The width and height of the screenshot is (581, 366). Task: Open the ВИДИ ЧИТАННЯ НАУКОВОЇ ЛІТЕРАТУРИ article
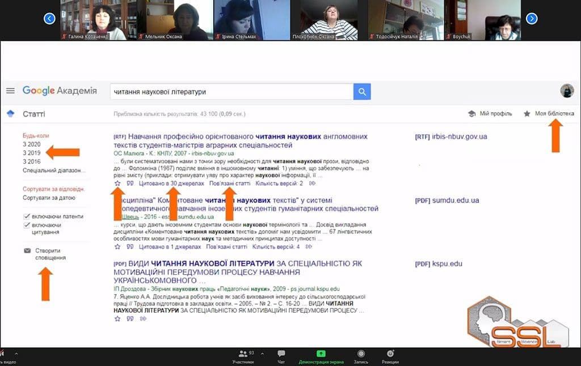pyautogui.click(x=238, y=272)
